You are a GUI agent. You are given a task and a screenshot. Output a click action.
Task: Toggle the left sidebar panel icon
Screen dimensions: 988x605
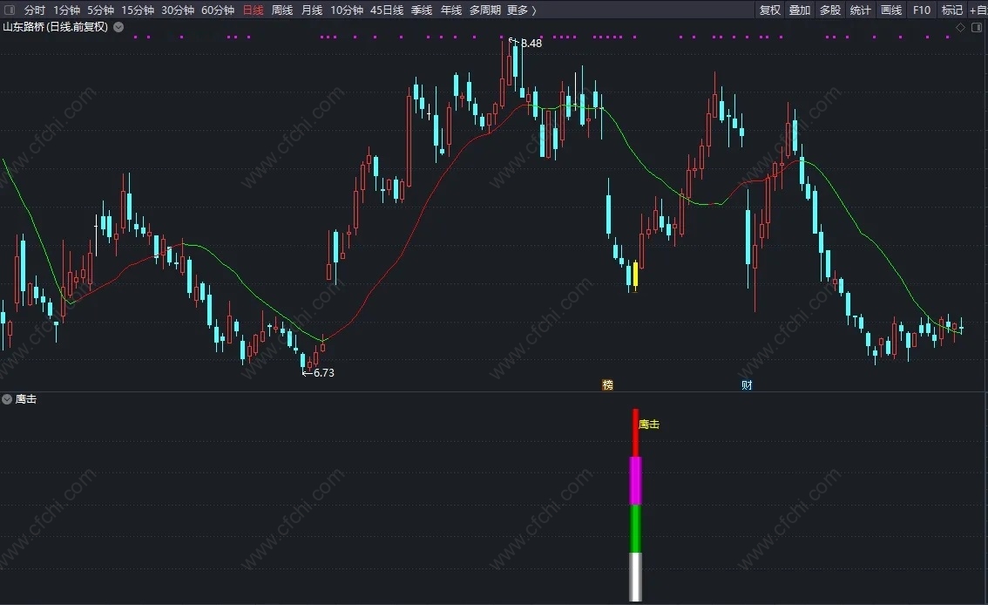[x=10, y=10]
